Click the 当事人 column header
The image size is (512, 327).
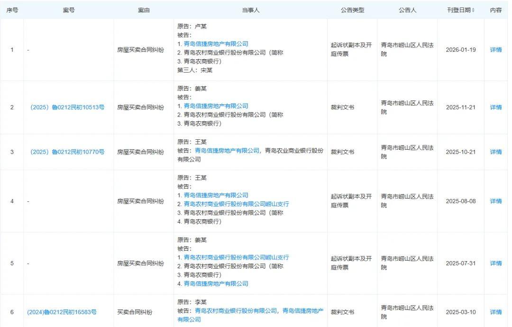pyautogui.click(x=250, y=10)
